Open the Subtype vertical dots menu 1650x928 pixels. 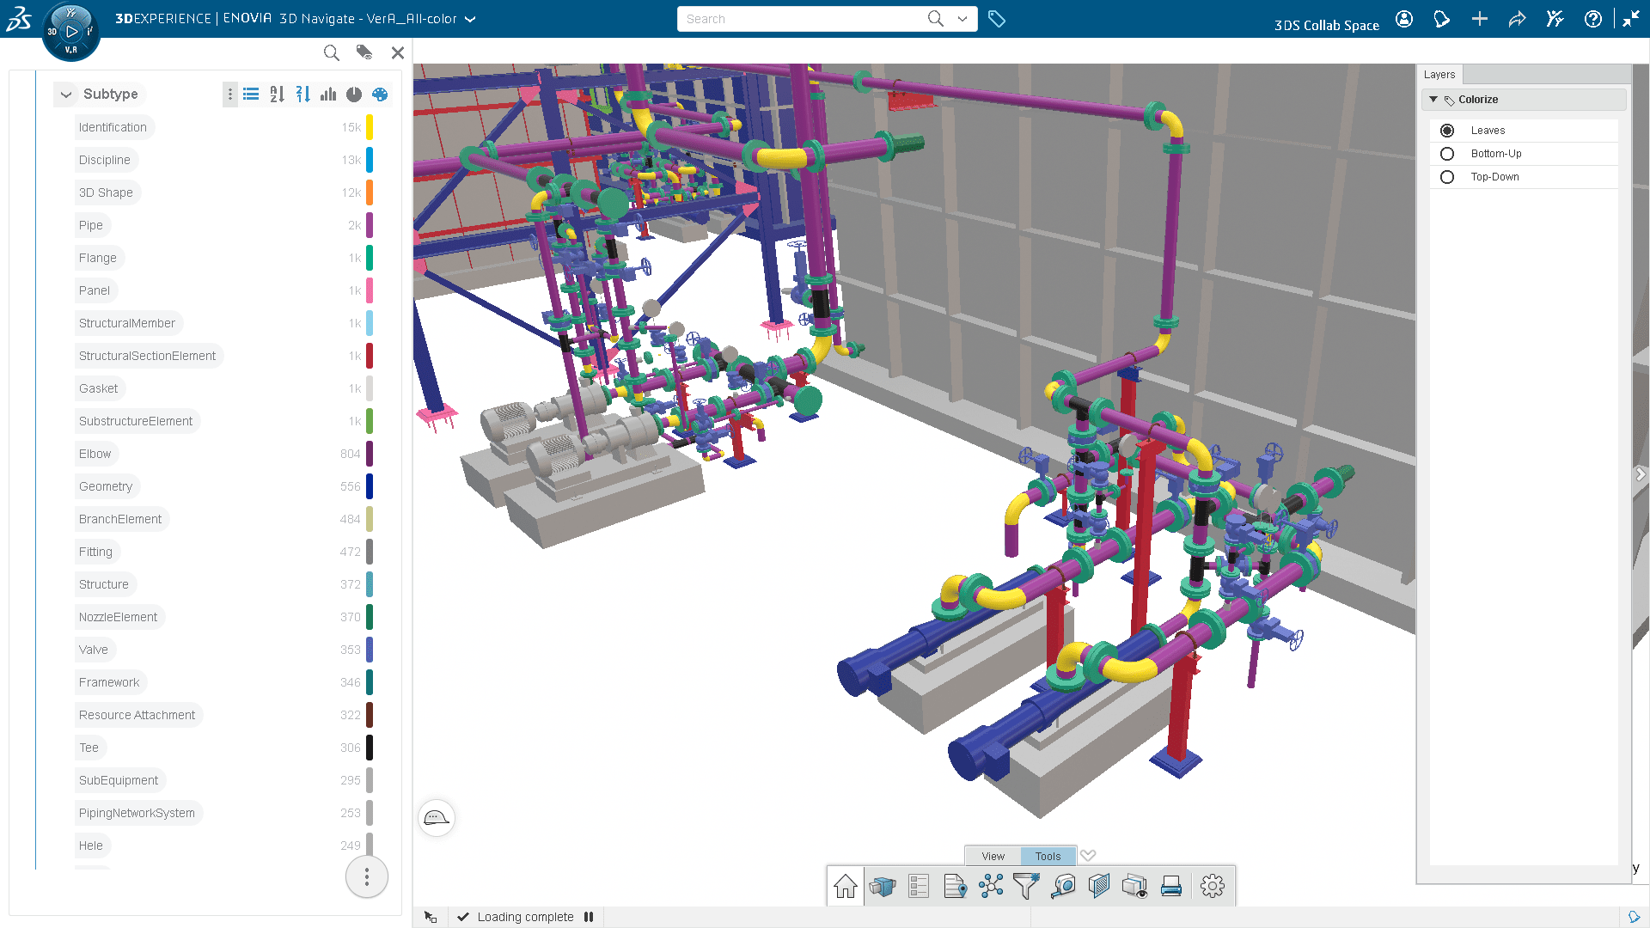[229, 95]
